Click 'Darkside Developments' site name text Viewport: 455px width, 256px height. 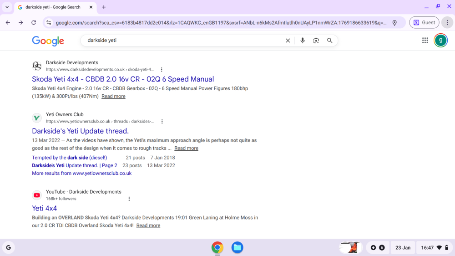72,63
